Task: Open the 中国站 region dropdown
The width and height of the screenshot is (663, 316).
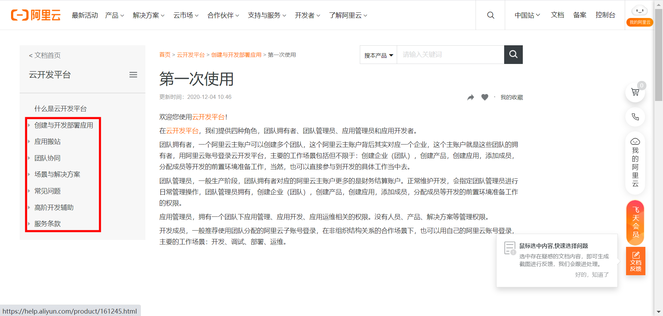Action: pyautogui.click(x=527, y=15)
